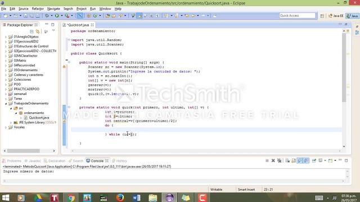Collapse the ordenamiento package node

coord(16,113)
